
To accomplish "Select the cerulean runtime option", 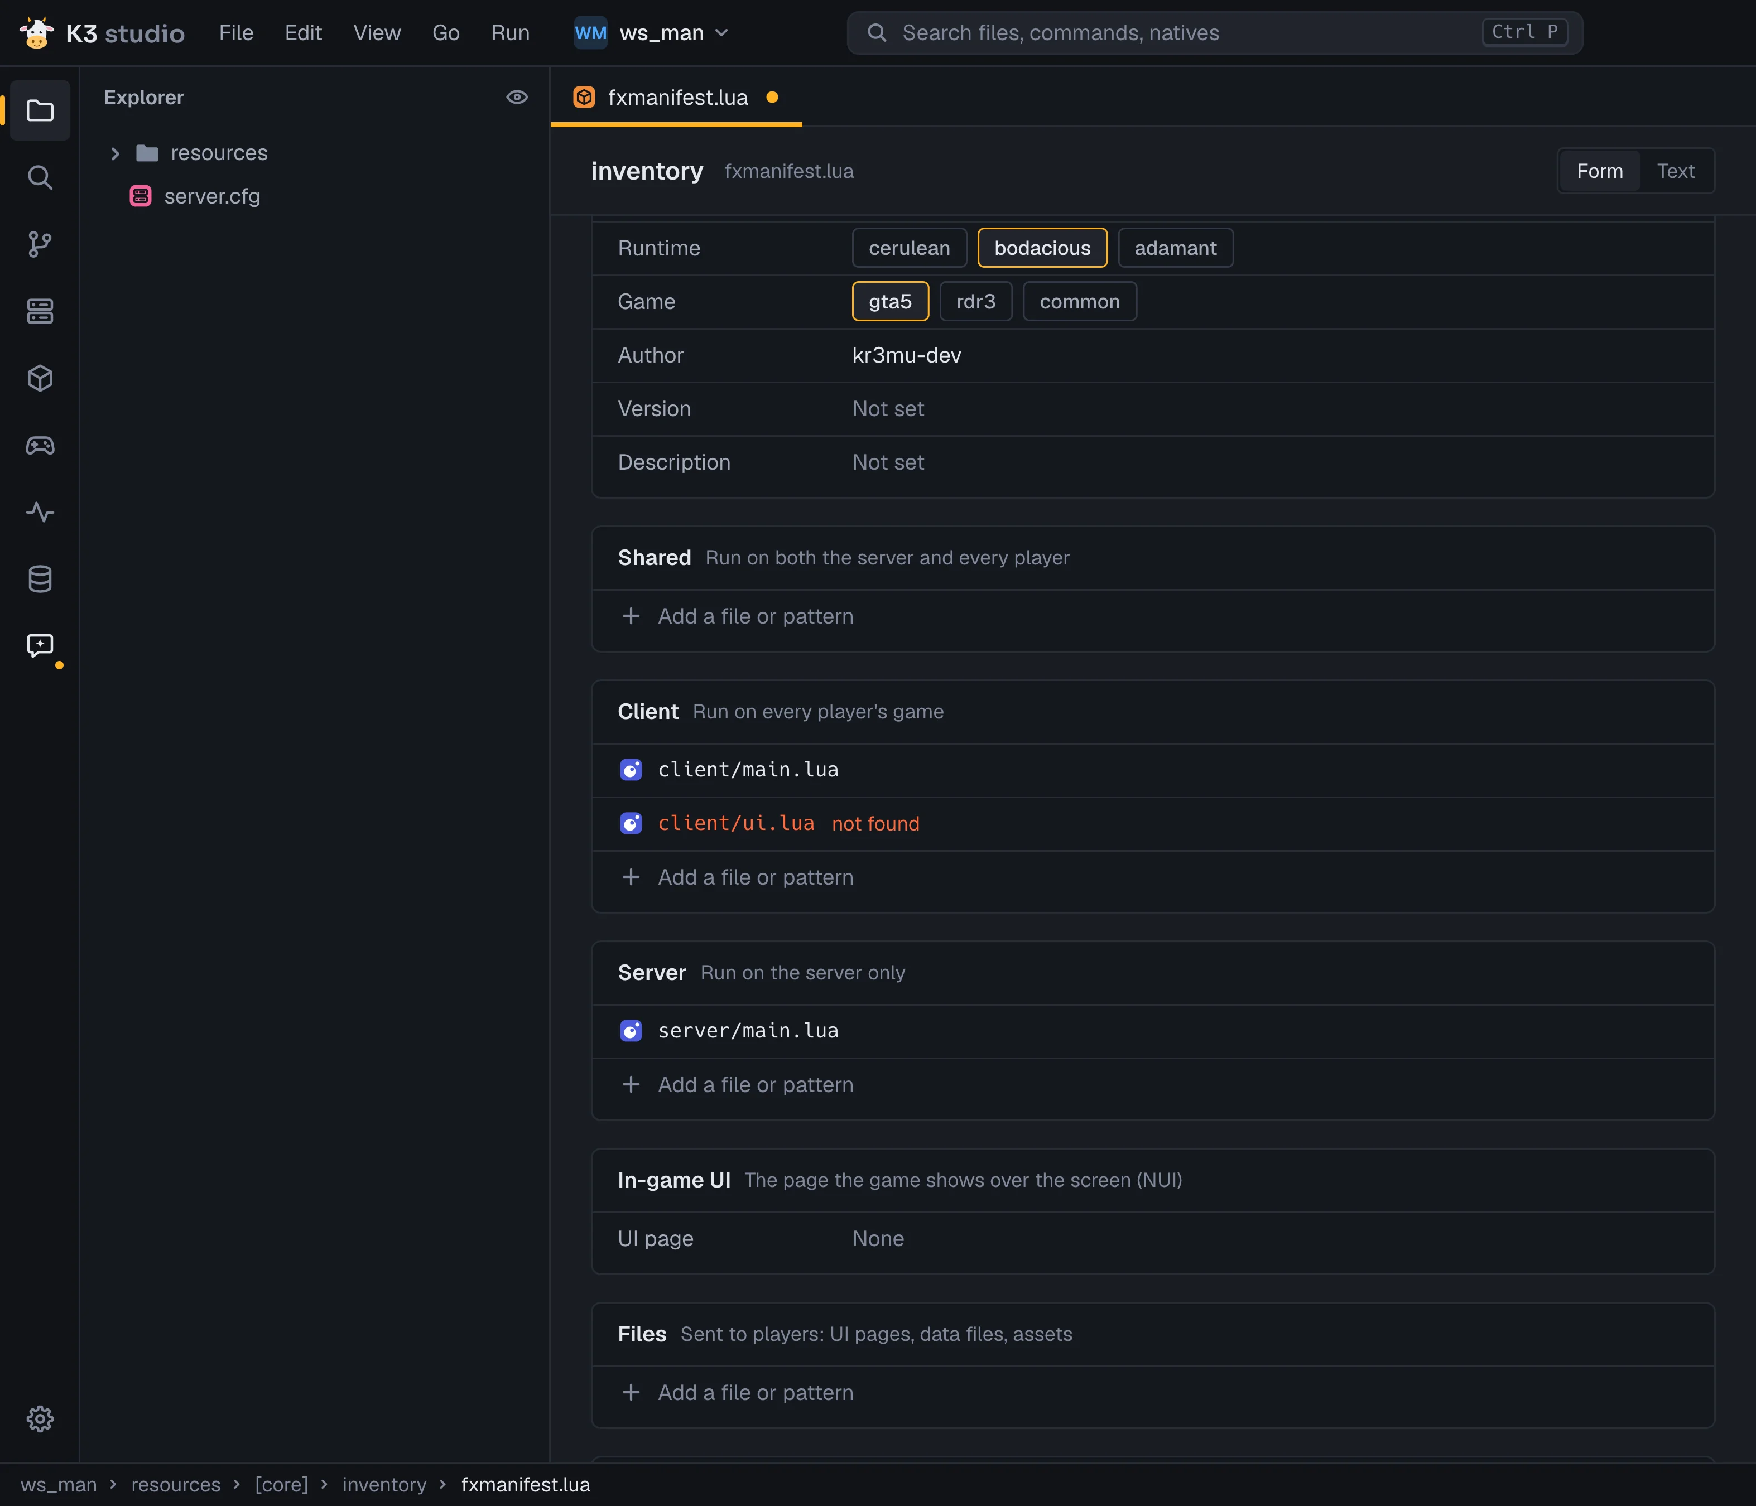I will coord(910,248).
